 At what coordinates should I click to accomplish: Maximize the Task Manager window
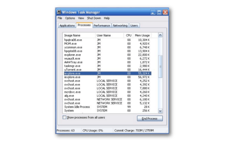(x=159, y=12)
